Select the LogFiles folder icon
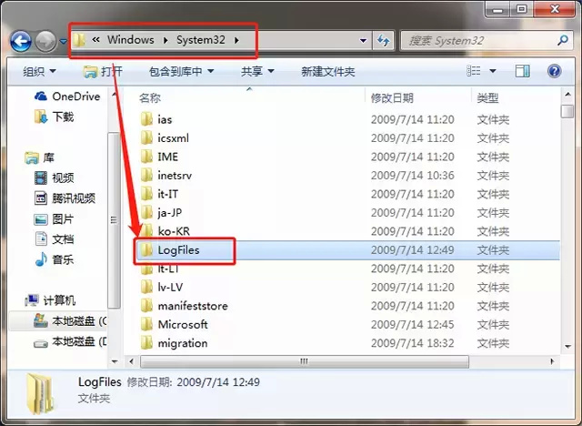The height and width of the screenshot is (426, 582). [x=146, y=250]
